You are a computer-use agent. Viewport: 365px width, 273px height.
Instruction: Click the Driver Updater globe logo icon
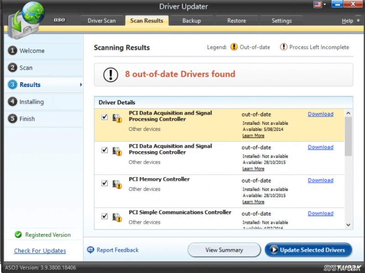pyautogui.click(x=26, y=20)
